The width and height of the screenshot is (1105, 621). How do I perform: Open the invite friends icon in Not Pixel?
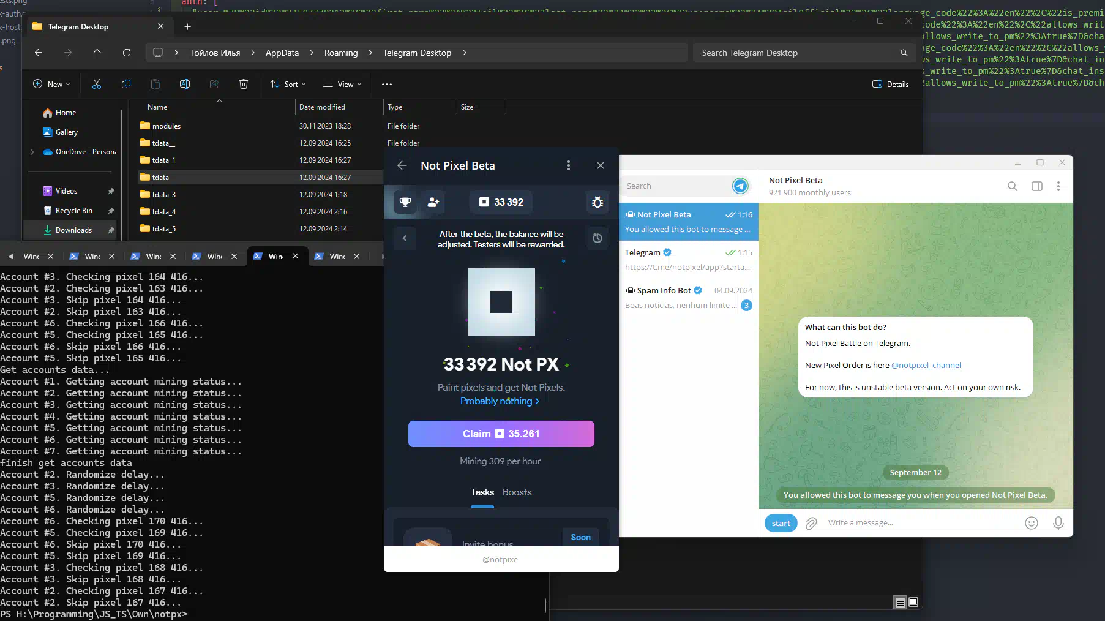click(433, 202)
